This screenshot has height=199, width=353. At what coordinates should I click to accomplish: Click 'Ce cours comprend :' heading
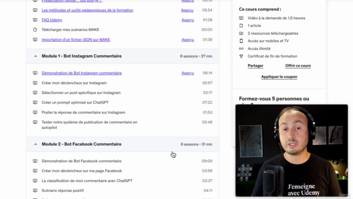point(260,9)
